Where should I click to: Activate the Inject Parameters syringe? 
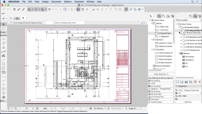pyautogui.click(x=23, y=9)
